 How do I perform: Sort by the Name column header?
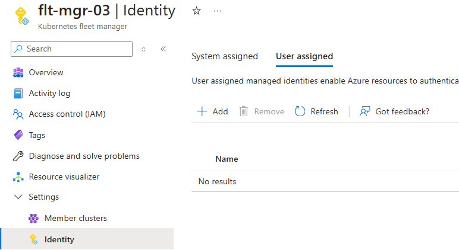point(227,159)
